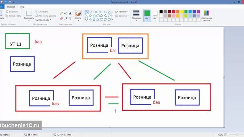The width and height of the screenshot is (244, 137).
Task: Choose the Six-point star shape
Action: [x=98, y=19]
